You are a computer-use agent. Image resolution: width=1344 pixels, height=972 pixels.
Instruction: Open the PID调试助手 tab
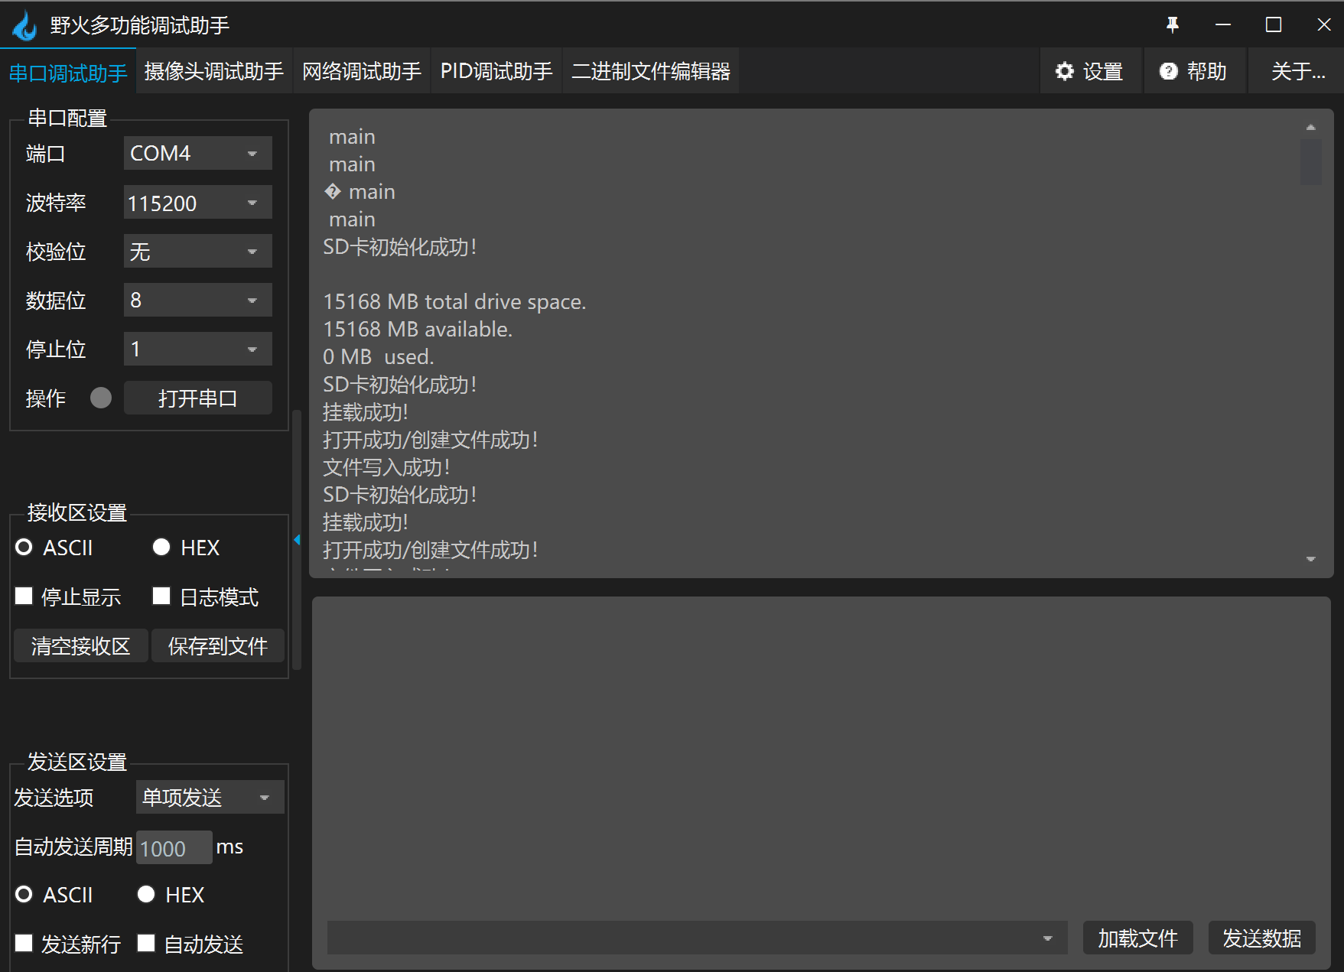pyautogui.click(x=496, y=70)
